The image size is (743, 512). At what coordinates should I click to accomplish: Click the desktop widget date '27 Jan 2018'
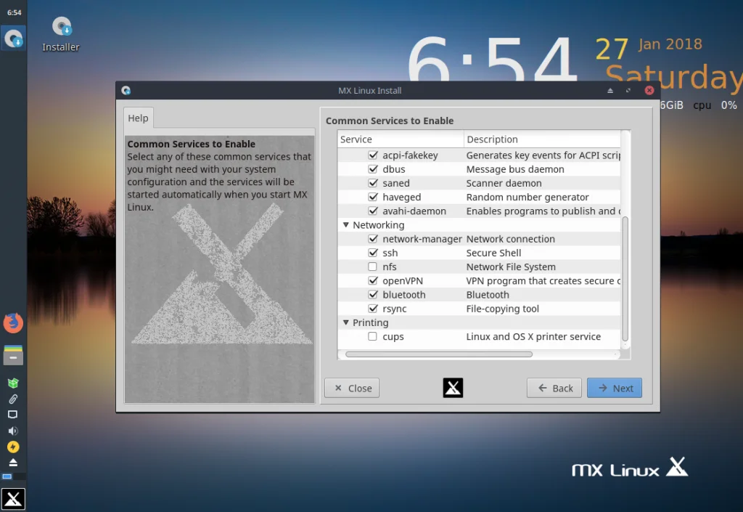(648, 47)
